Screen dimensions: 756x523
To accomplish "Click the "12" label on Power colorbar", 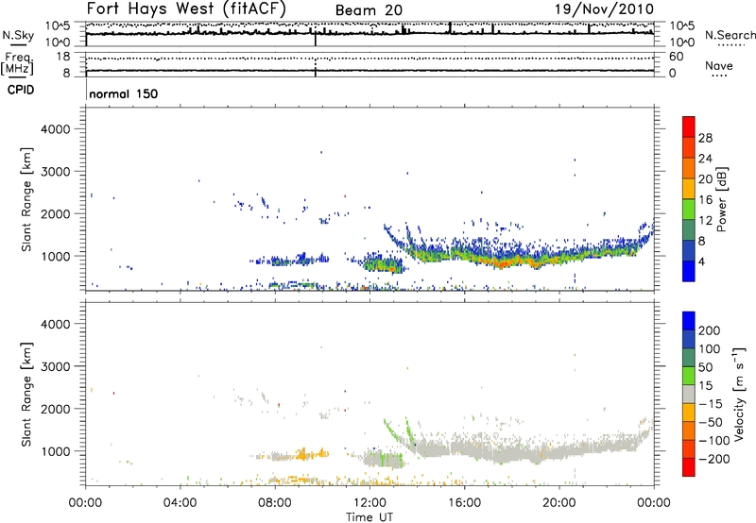I will coord(705,221).
